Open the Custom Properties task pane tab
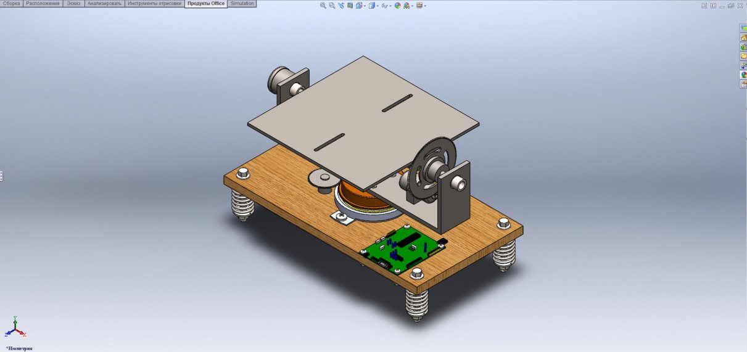The width and height of the screenshot is (747, 352). (743, 84)
